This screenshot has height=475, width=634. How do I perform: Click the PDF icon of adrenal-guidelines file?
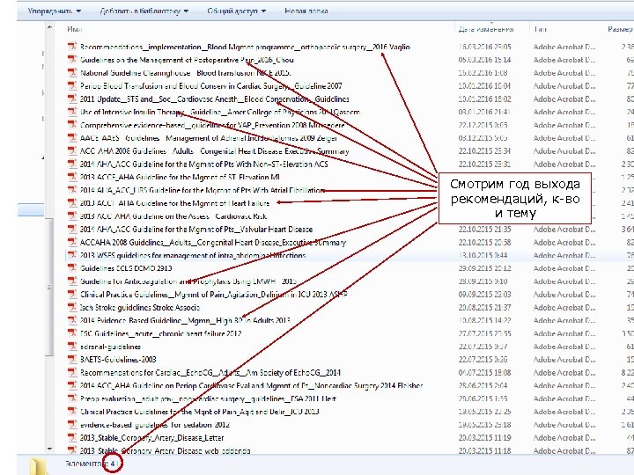tap(72, 347)
